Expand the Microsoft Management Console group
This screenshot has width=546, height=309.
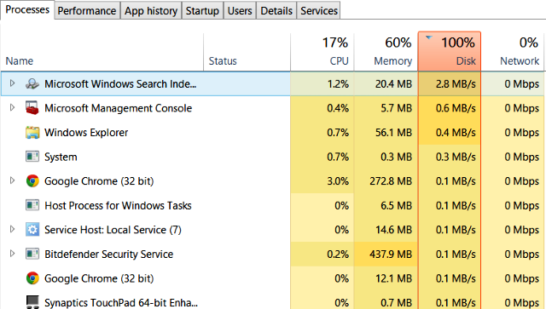(x=12, y=108)
